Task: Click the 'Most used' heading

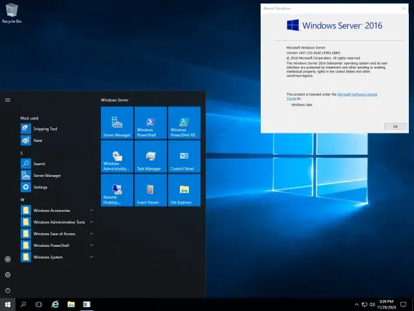Action: pyautogui.click(x=29, y=118)
